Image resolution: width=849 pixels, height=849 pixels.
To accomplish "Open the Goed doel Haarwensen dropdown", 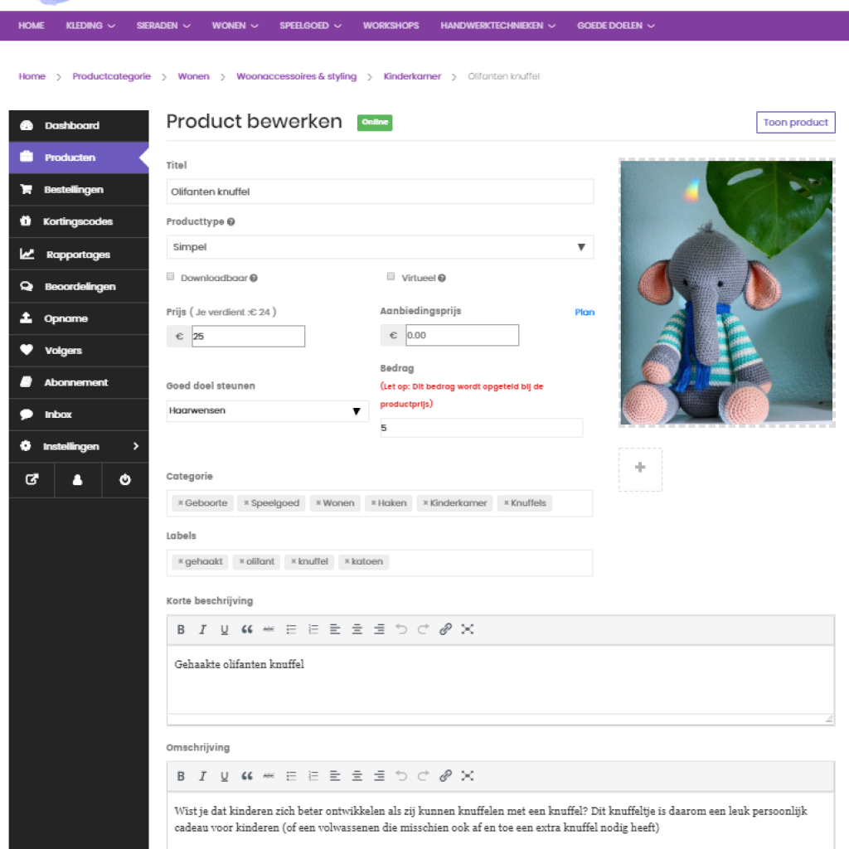I will [268, 411].
